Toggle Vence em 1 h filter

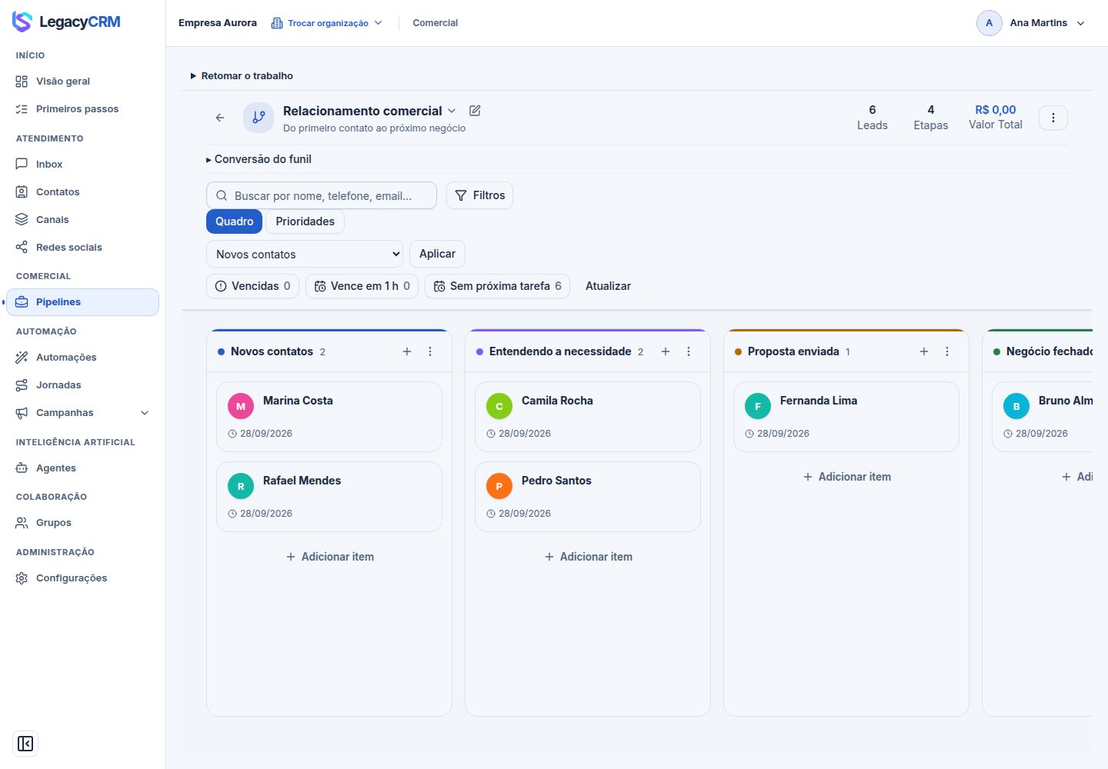(362, 286)
